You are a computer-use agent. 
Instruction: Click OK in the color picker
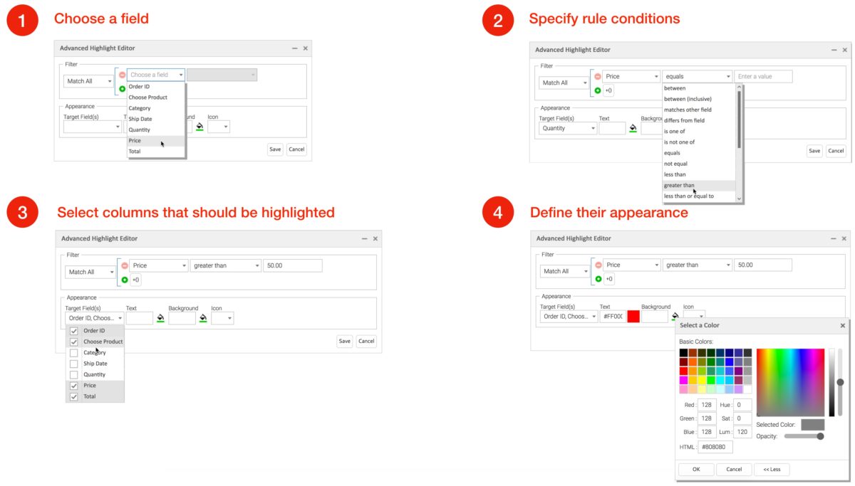click(696, 470)
